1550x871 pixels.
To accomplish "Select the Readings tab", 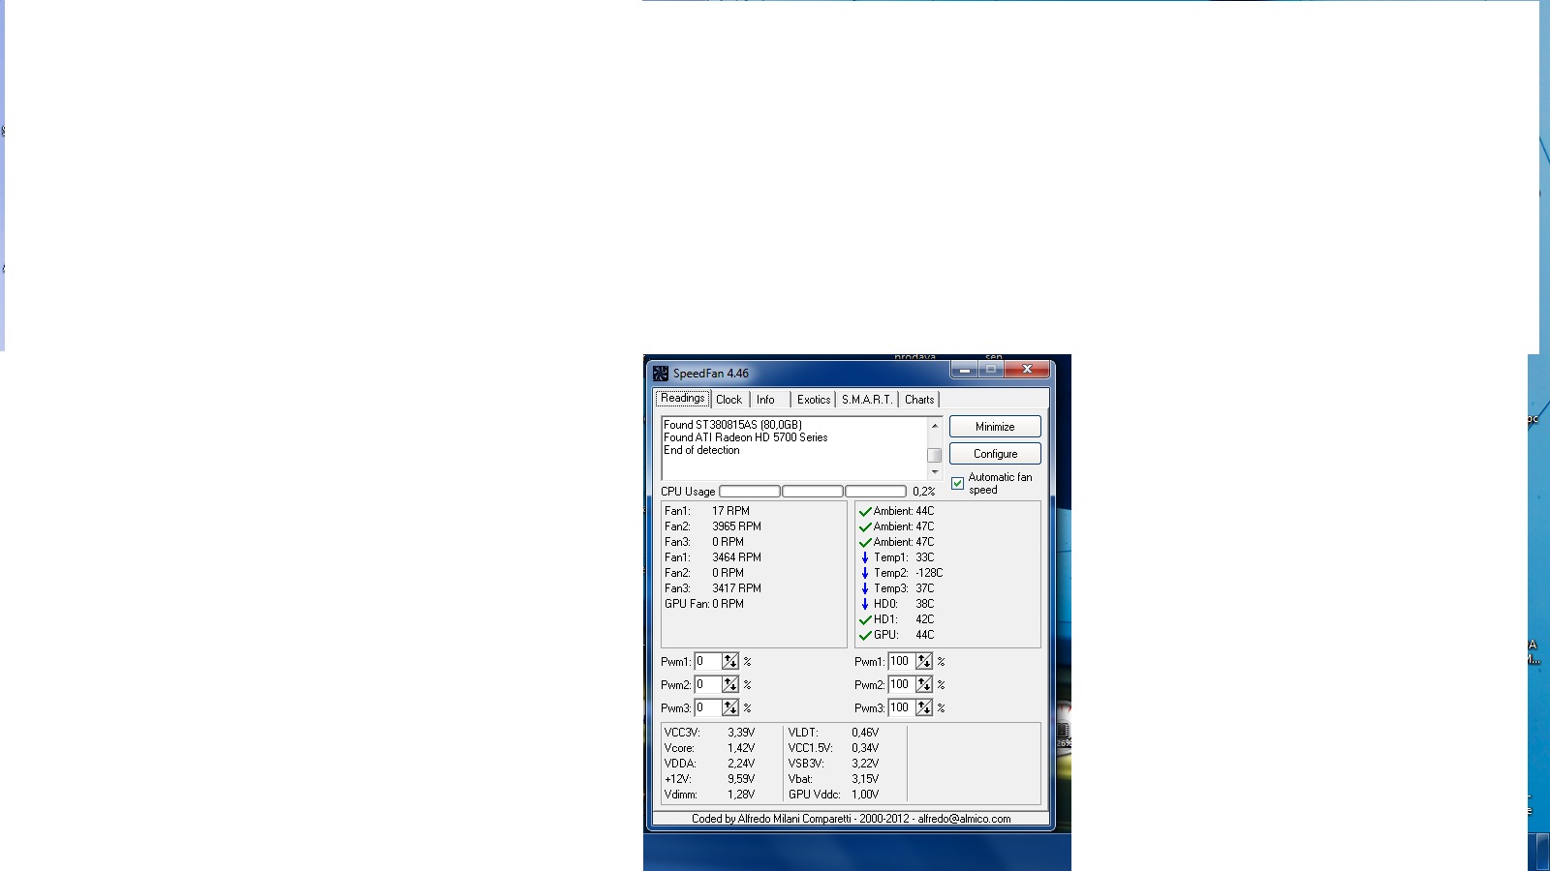I will tap(683, 399).
